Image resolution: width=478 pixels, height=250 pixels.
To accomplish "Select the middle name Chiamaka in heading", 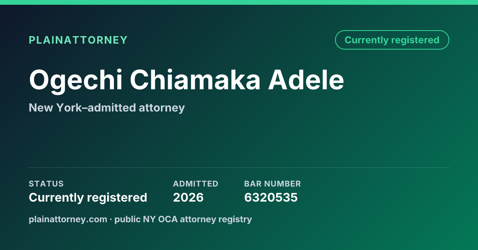I will (195, 80).
